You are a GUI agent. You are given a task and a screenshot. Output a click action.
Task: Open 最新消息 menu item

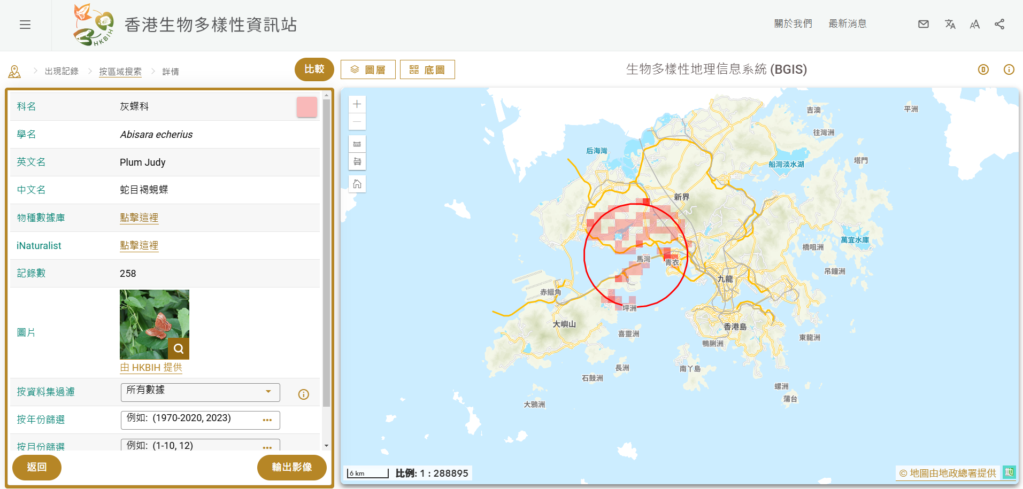(x=848, y=24)
